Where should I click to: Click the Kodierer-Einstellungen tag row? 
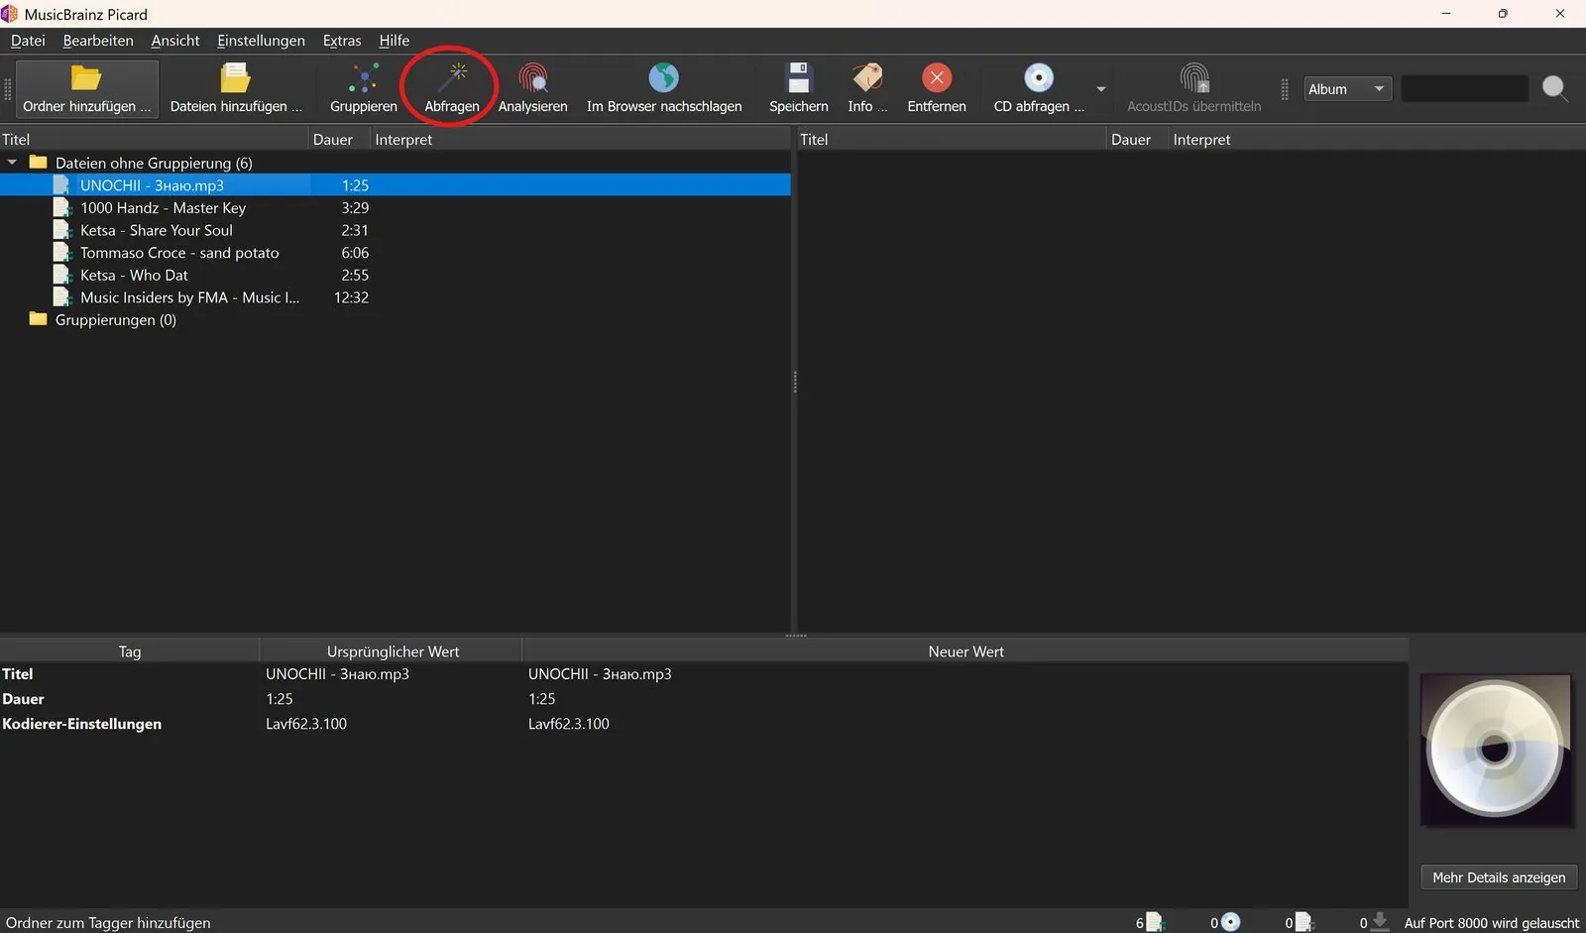[x=704, y=724]
